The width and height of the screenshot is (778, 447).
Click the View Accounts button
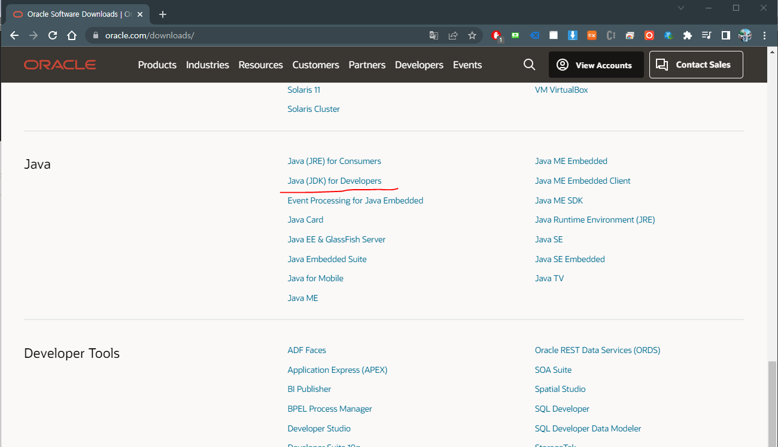tap(596, 65)
